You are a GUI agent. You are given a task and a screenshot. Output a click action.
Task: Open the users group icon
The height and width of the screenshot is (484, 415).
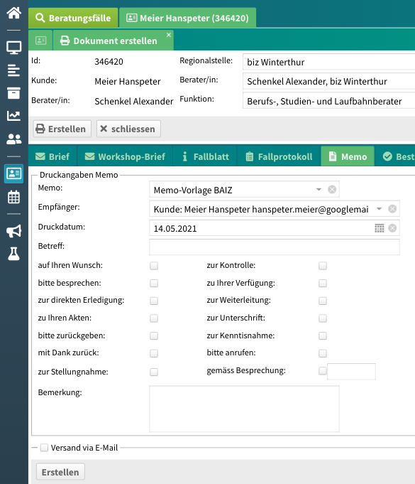pyautogui.click(x=14, y=139)
